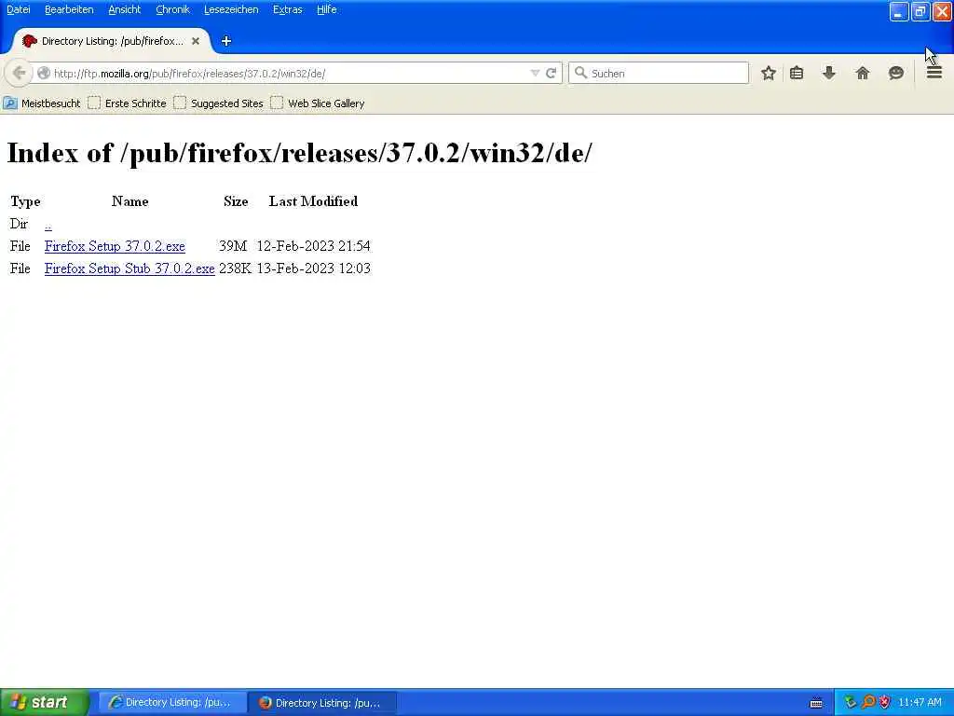Viewport: 954px width, 716px height.
Task: Click the keyboard icon in taskbar
Action: (816, 703)
